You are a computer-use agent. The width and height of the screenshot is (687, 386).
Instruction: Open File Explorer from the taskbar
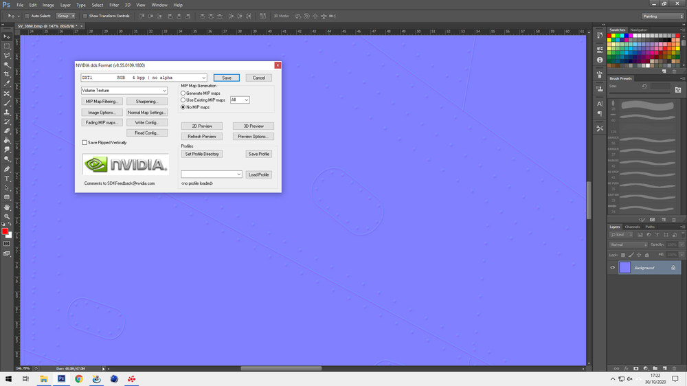click(44, 379)
